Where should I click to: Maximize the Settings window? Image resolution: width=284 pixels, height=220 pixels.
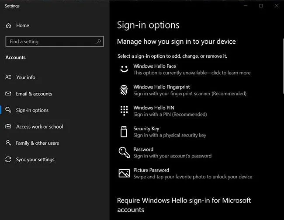[261, 6]
